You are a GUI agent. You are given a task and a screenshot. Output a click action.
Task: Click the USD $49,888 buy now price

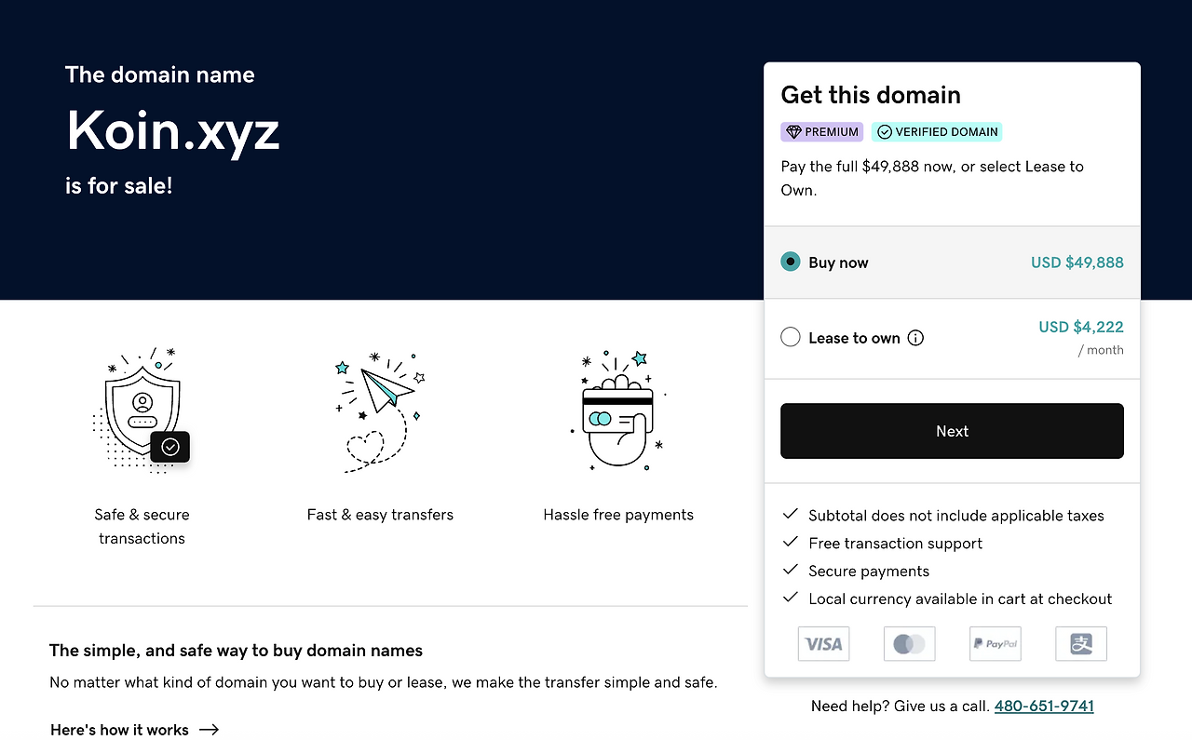click(x=1077, y=262)
